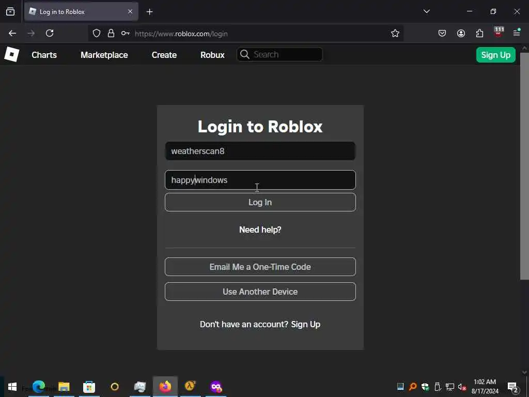Open Microsoft Store from the taskbar
This screenshot has height=397, width=529.
89,387
